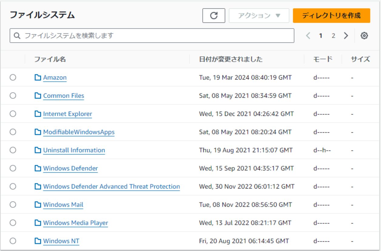
Task: Select the Windows Media Player radio button
Action: pos(13,223)
